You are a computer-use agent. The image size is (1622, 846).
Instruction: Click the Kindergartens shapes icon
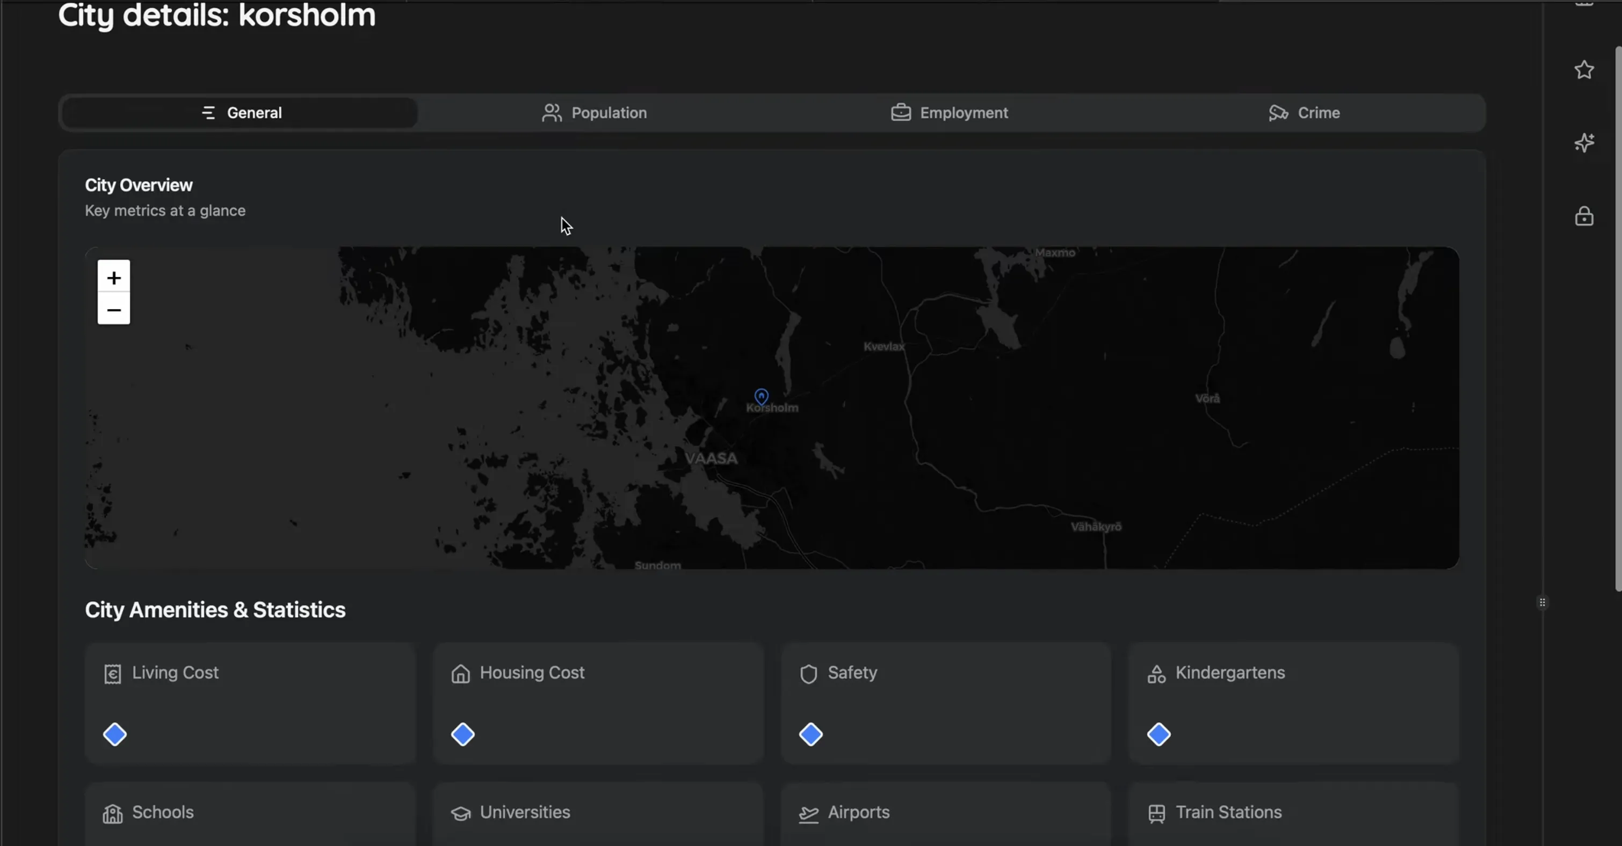tap(1157, 674)
